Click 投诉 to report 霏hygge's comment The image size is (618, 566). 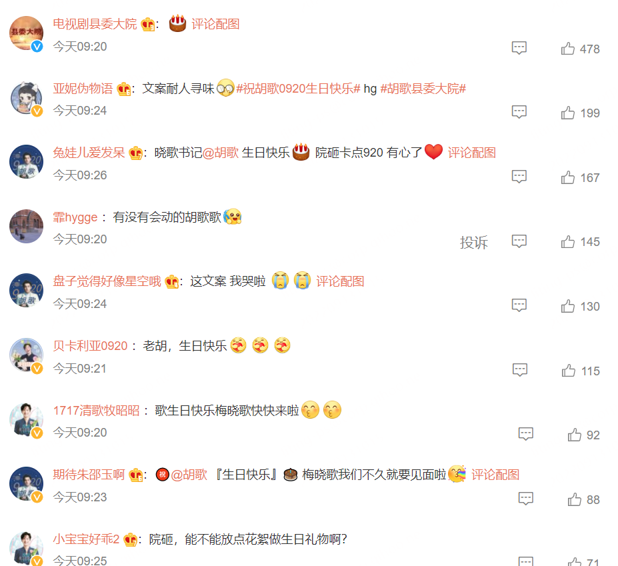pyautogui.click(x=474, y=242)
